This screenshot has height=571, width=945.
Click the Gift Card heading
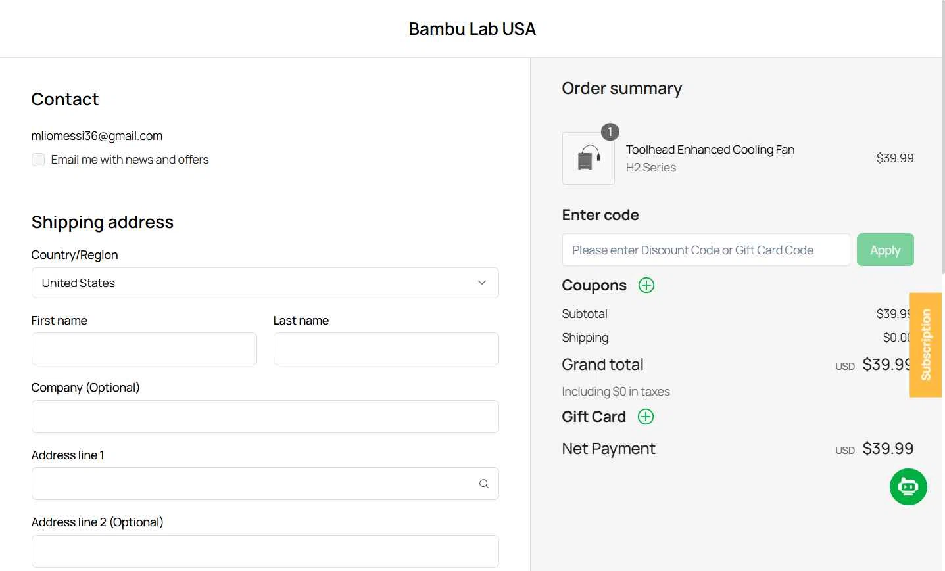[x=594, y=417]
